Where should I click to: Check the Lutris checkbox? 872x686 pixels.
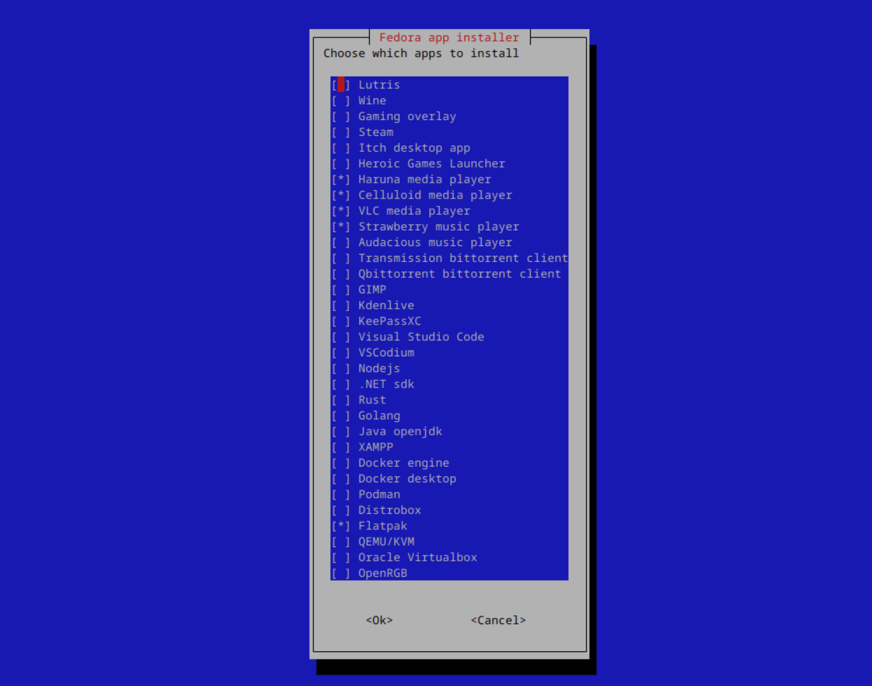click(341, 85)
